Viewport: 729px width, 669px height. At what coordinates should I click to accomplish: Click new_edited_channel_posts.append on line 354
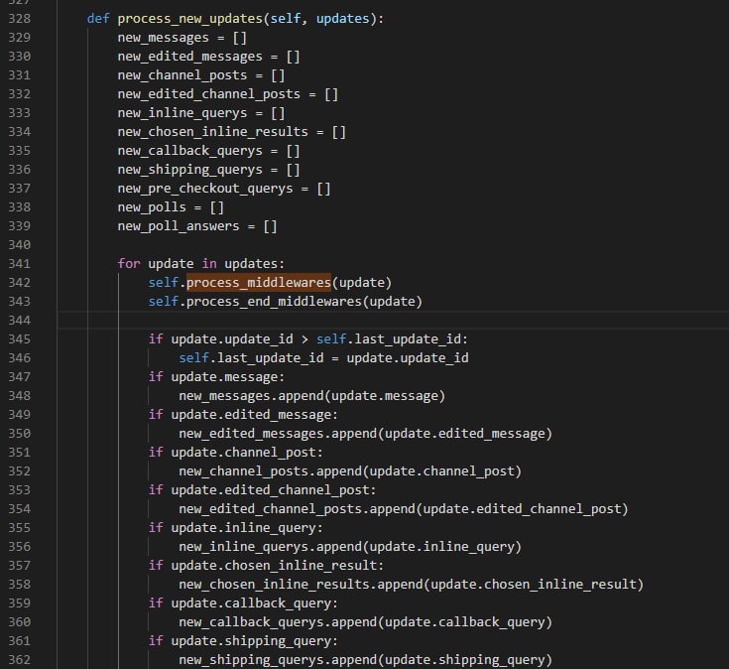point(404,509)
